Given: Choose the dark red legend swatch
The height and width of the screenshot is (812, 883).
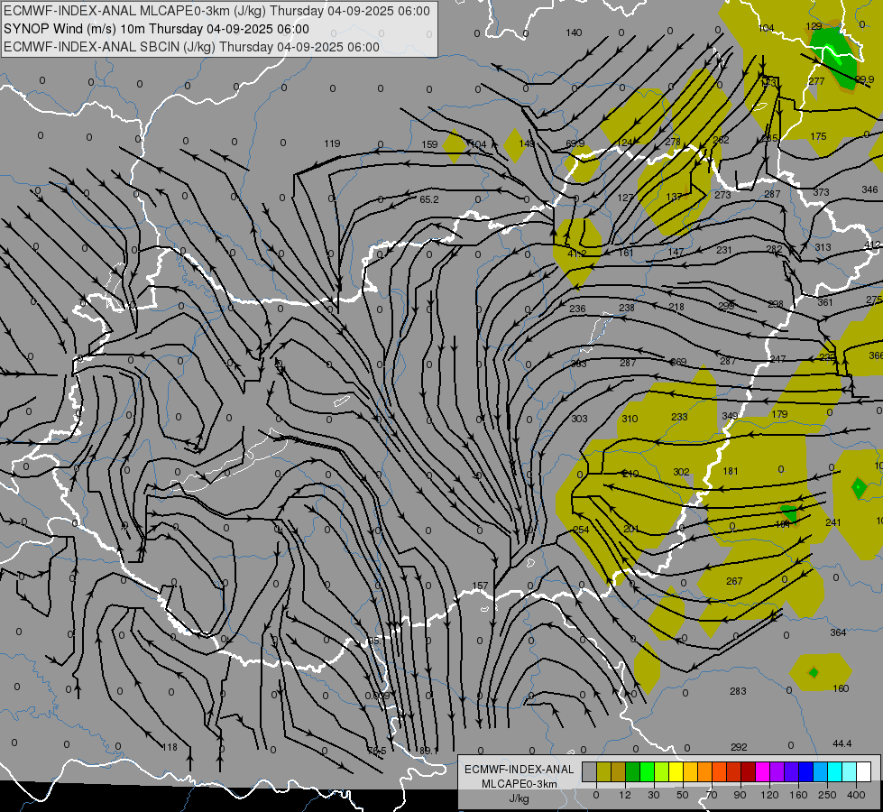Looking at the screenshot, I should point(748,771).
